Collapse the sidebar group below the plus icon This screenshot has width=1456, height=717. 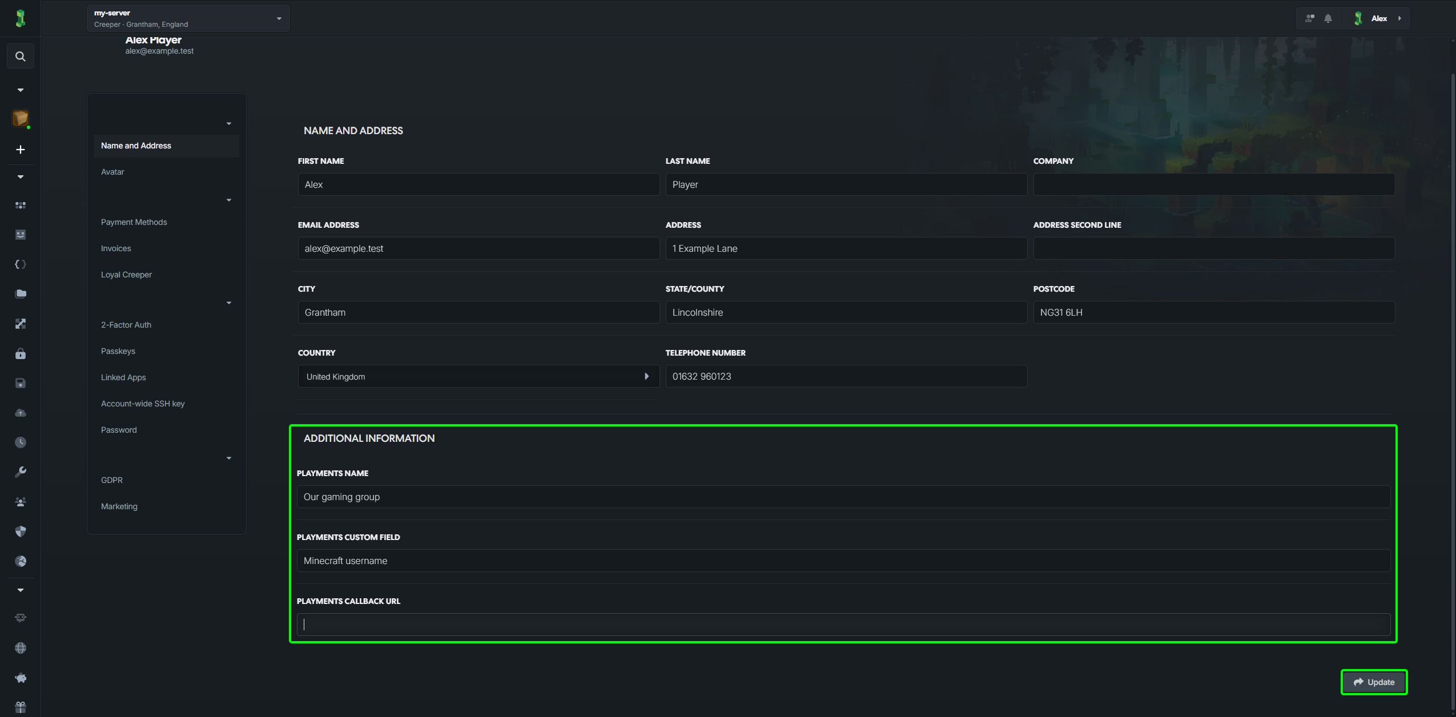click(21, 177)
